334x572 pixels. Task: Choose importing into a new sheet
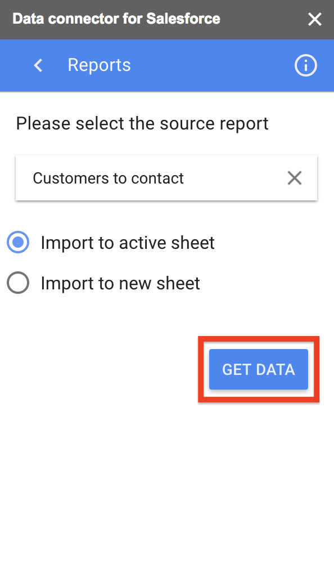coord(18,283)
